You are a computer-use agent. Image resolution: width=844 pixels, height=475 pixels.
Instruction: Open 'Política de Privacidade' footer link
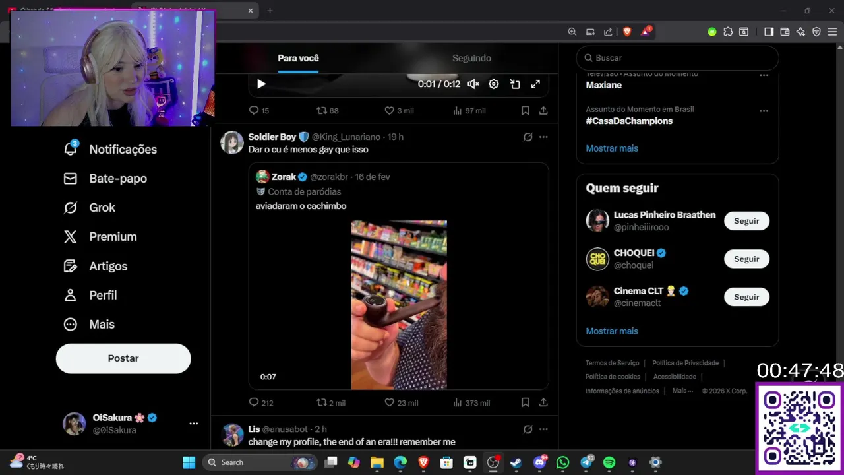(685, 363)
